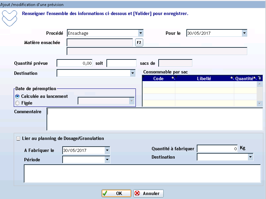Open the greyed dropdown beside the Figée option
This screenshot has height=199, width=266.
pos(131,101)
